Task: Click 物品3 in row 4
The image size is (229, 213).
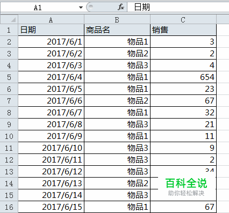Action: 117,65
